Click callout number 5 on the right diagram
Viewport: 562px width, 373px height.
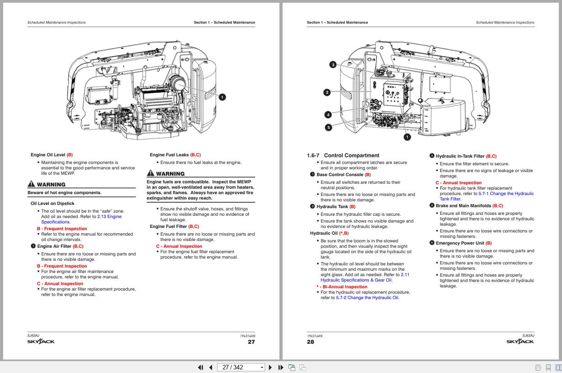tap(328, 127)
